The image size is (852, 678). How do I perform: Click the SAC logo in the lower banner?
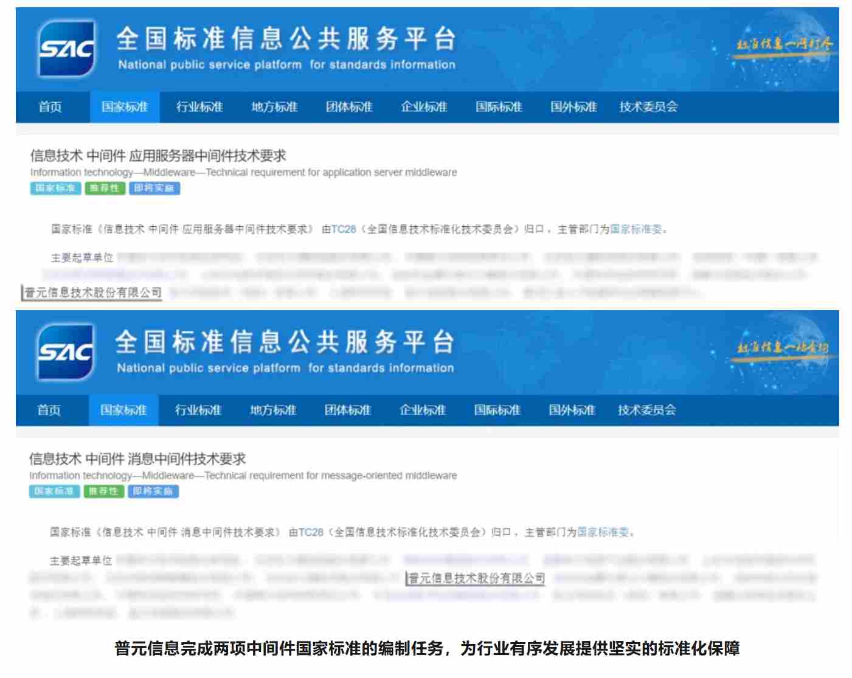[65, 352]
